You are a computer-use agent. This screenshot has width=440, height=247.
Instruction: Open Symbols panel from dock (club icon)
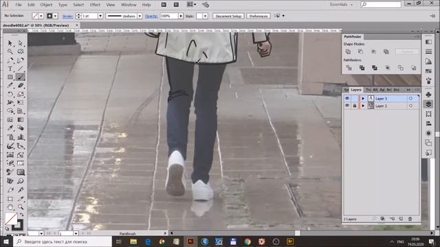pos(428,95)
